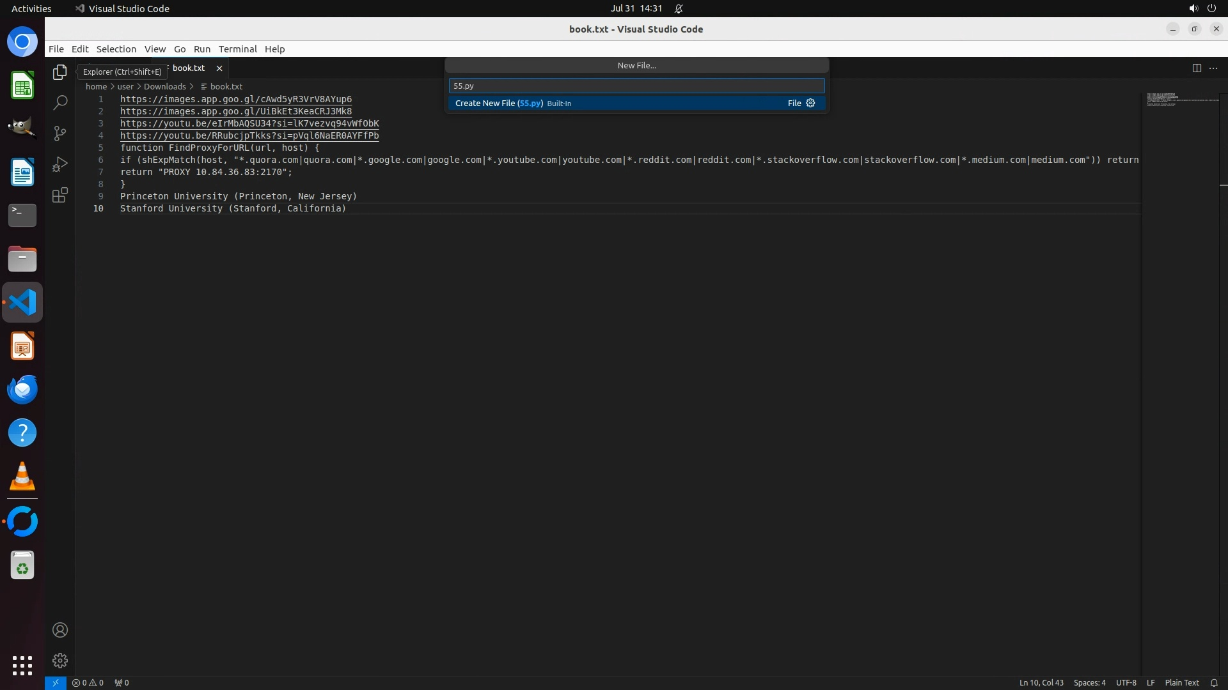Click the file type gear icon in the quick pick
The height and width of the screenshot is (690, 1228).
[x=810, y=103]
